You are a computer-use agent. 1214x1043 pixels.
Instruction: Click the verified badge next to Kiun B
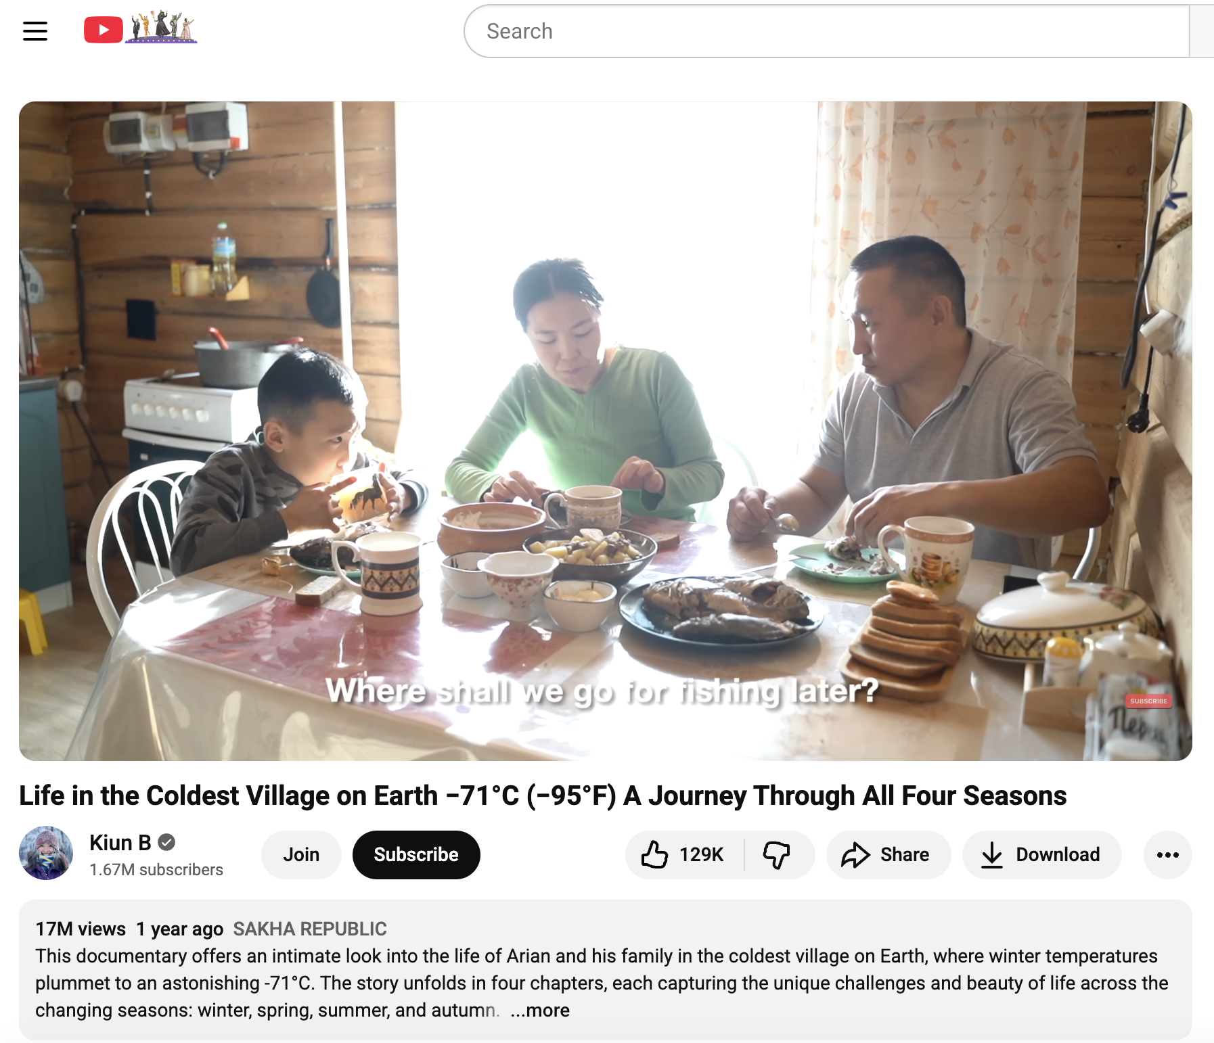[x=166, y=842]
